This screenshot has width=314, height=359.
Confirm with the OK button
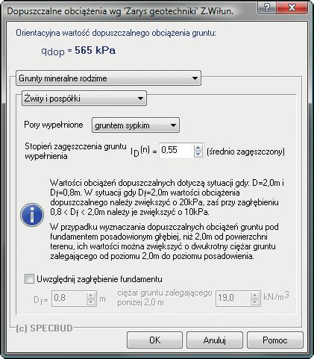tap(154, 340)
